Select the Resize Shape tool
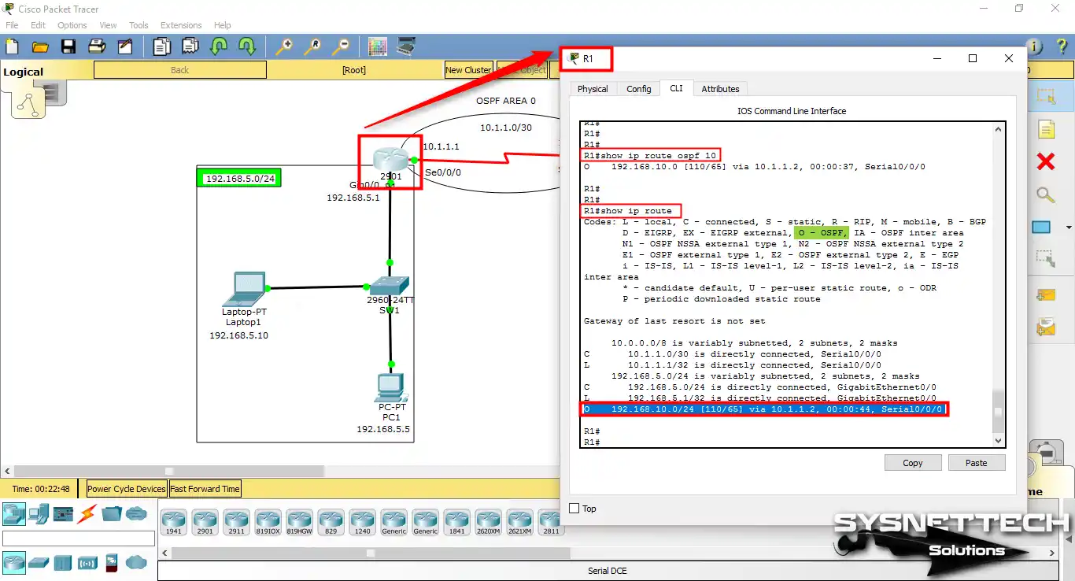1075x581 pixels. [x=1046, y=259]
